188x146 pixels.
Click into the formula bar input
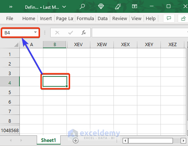pos(140,33)
